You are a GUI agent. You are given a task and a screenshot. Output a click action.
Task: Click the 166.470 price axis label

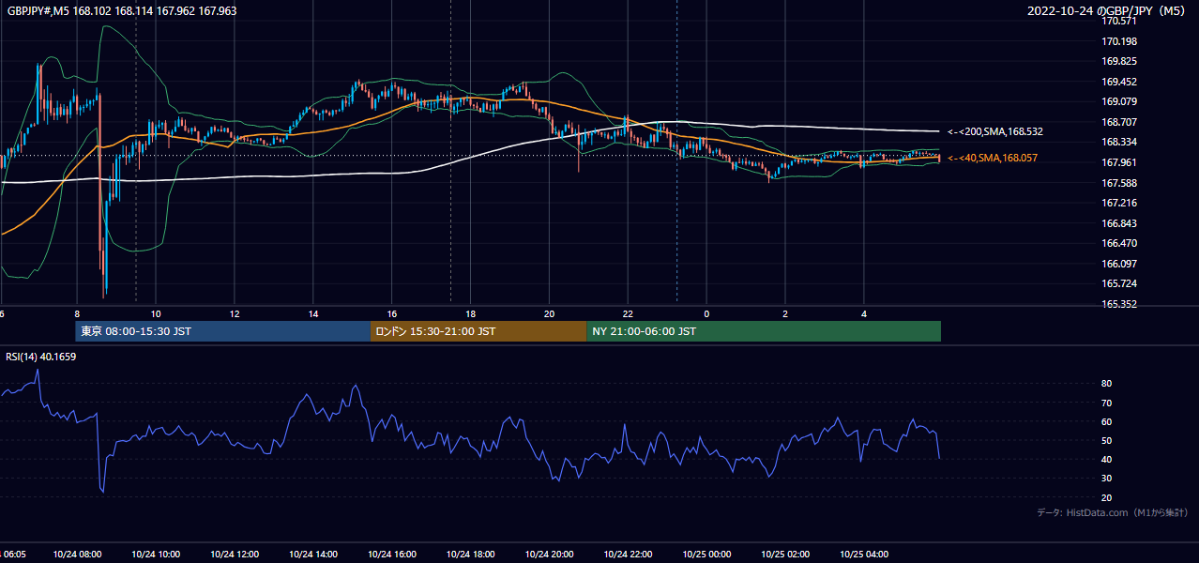click(x=1119, y=243)
